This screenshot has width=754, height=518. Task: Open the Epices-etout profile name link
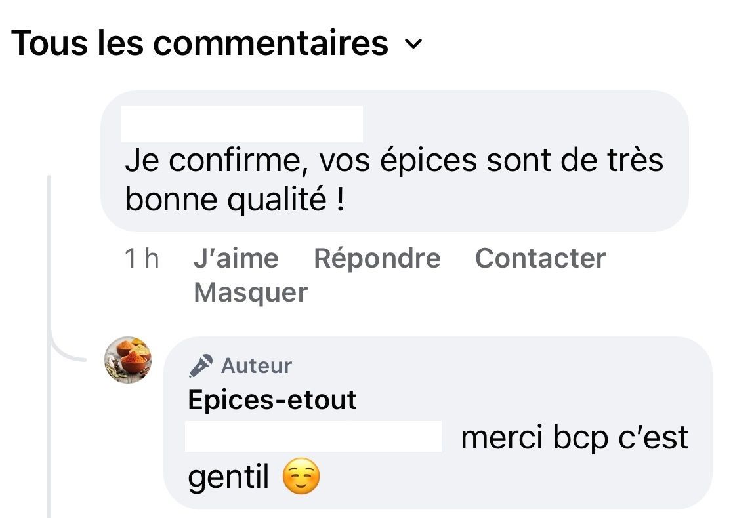pos(272,399)
